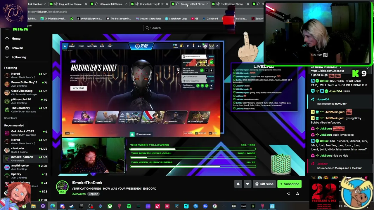Close the iSmokeThaDank Stream tab
This screenshot has width=374, height=210.
207,4
